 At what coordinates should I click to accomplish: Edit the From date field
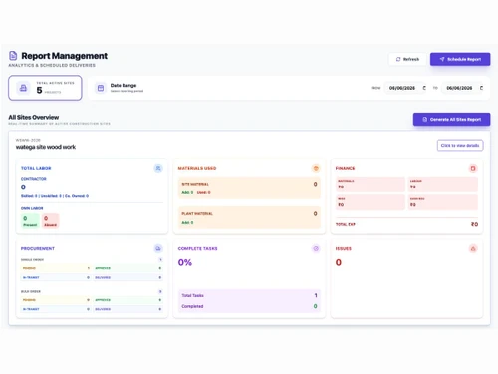(x=405, y=88)
